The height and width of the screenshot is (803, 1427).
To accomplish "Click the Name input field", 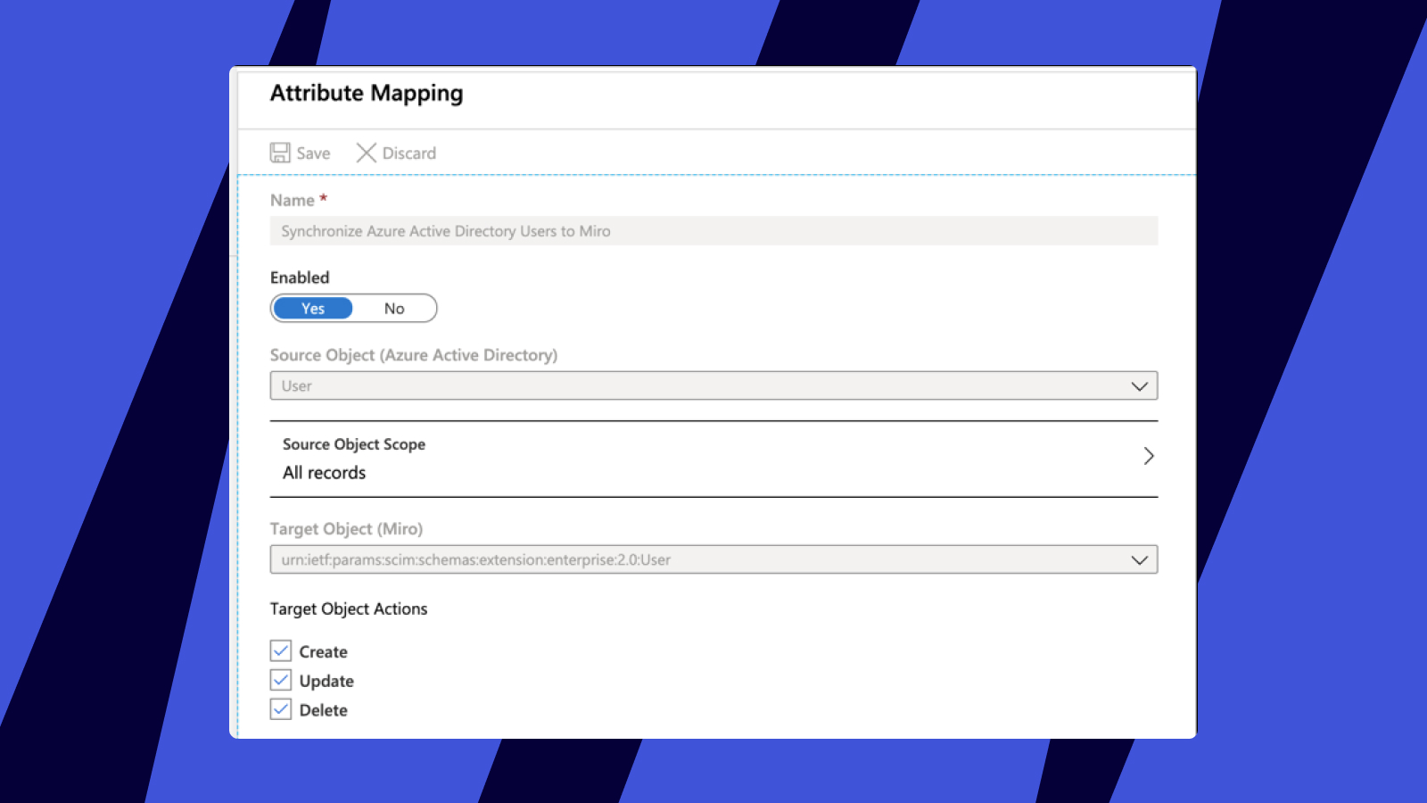I will point(713,231).
